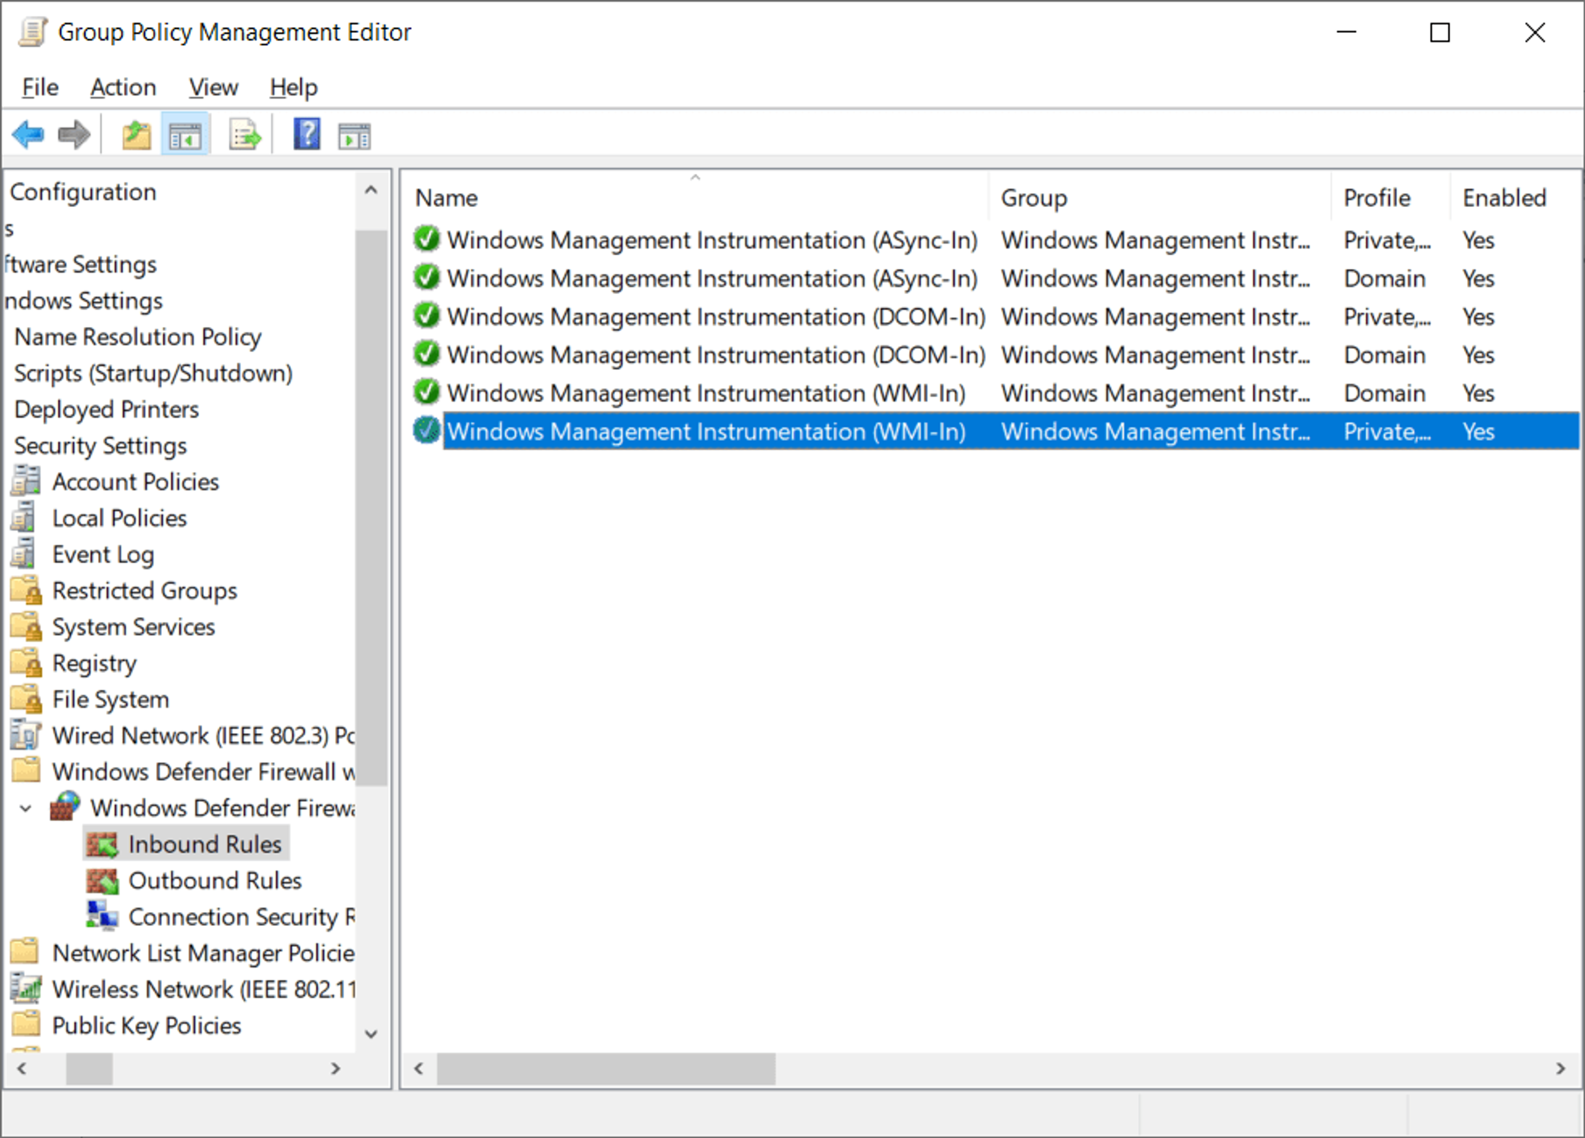Click the Public Key Policies folder icon
1585x1138 pixels.
click(26, 1024)
